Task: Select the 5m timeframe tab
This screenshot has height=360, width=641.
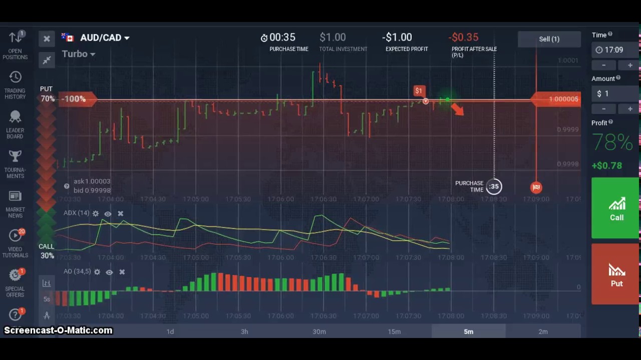Action: [x=469, y=331]
